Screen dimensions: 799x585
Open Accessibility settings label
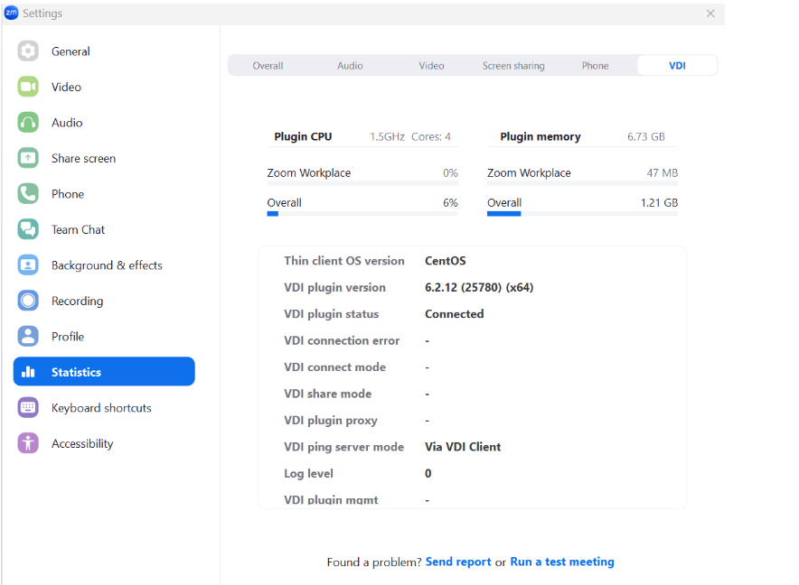click(x=82, y=443)
